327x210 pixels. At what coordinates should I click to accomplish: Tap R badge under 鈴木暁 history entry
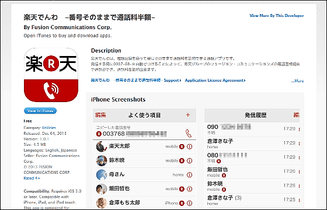[x=224, y=190]
